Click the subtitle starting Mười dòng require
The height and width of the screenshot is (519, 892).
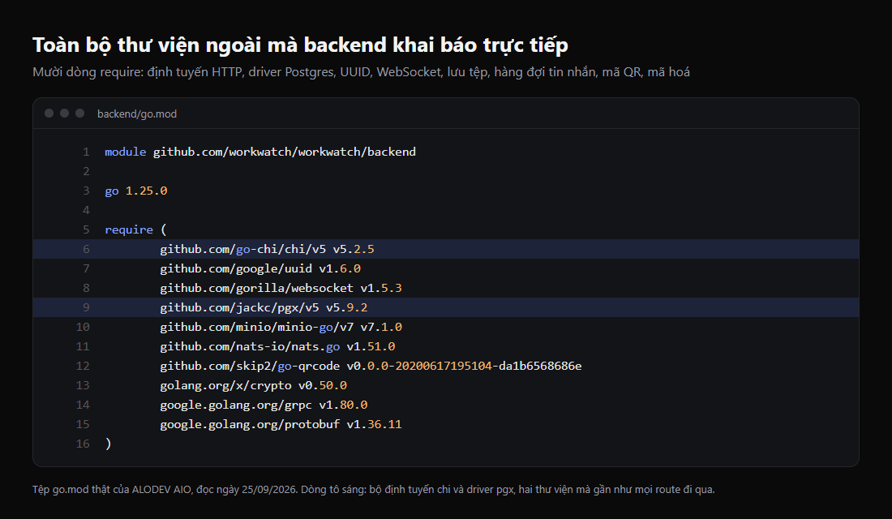tap(361, 72)
